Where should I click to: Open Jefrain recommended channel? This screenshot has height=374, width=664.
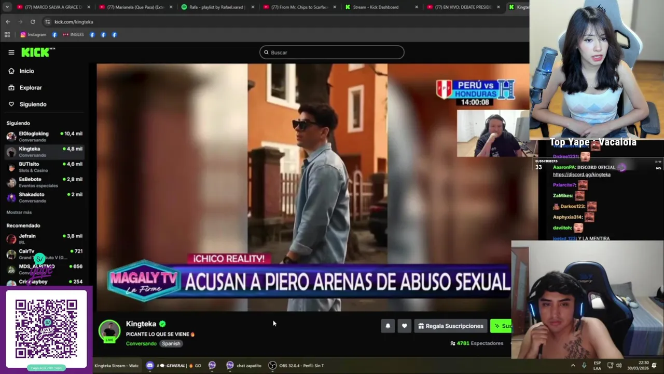[46, 239]
